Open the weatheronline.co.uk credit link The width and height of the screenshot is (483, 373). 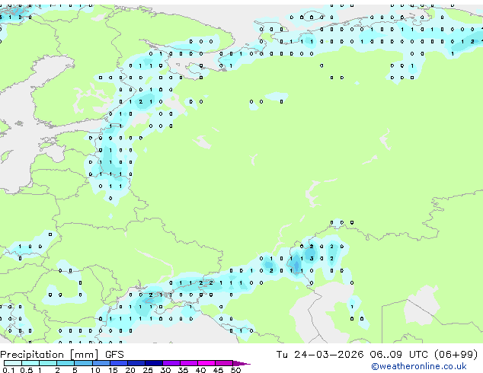[x=419, y=366]
